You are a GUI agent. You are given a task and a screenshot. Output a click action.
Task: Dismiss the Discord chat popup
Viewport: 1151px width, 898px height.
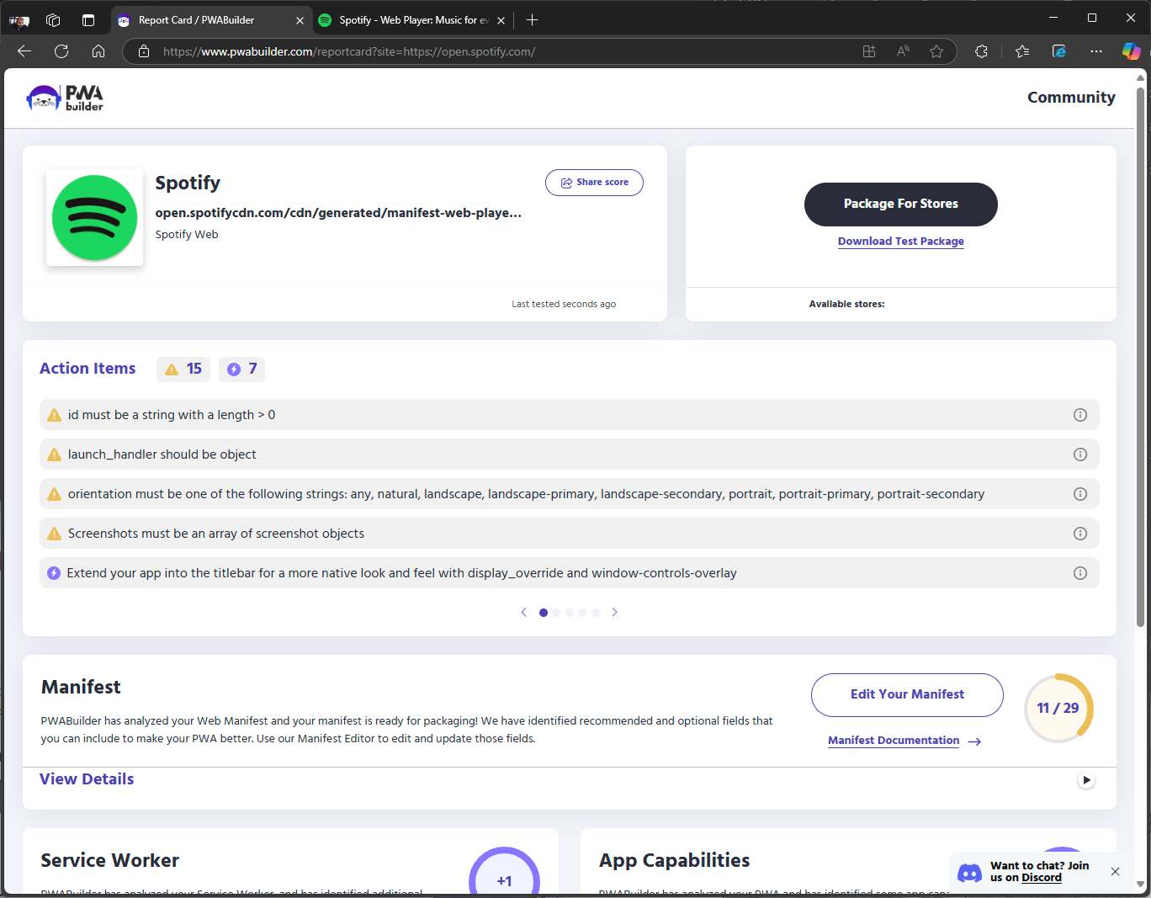[1115, 872]
